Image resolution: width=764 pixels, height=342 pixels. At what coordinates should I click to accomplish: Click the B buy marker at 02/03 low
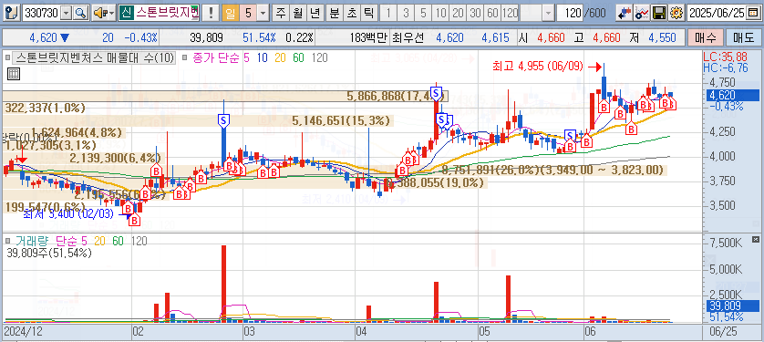(135, 220)
